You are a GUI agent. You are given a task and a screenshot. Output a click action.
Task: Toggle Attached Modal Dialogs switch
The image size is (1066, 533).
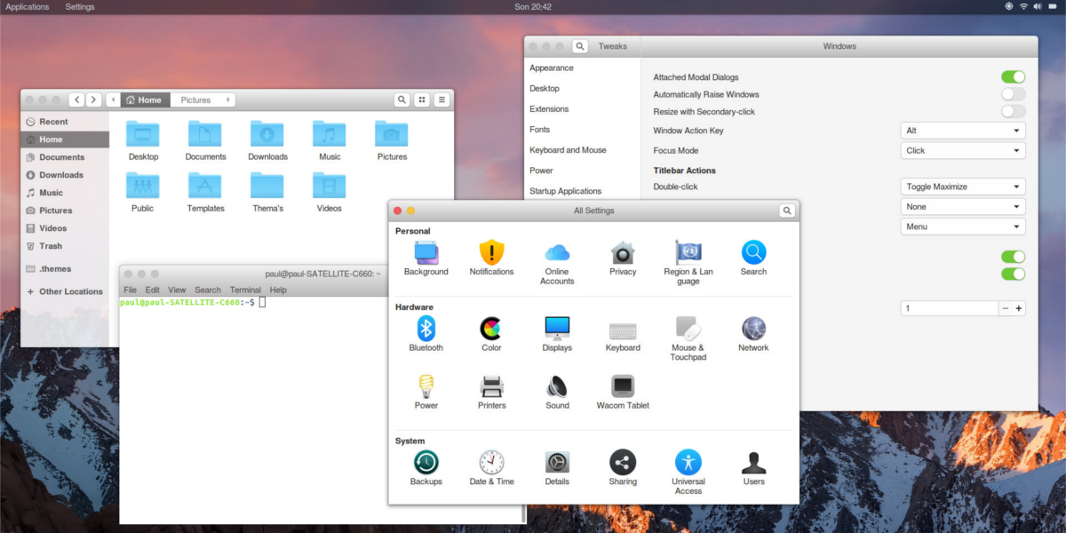(1013, 77)
